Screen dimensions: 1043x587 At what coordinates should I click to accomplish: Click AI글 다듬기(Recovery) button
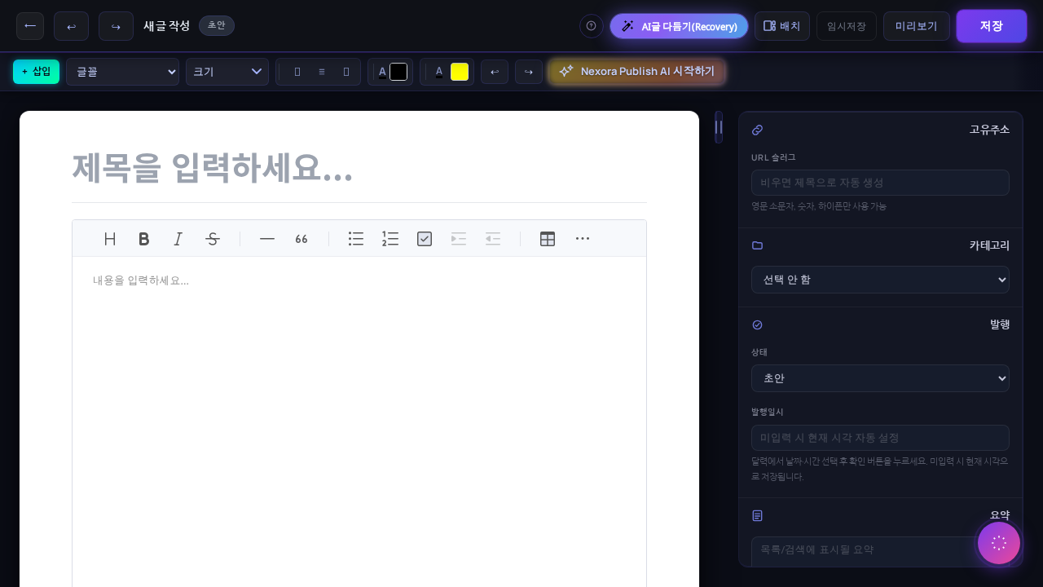point(679,26)
